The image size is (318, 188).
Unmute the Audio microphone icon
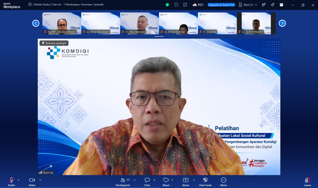pyautogui.click(x=11, y=180)
